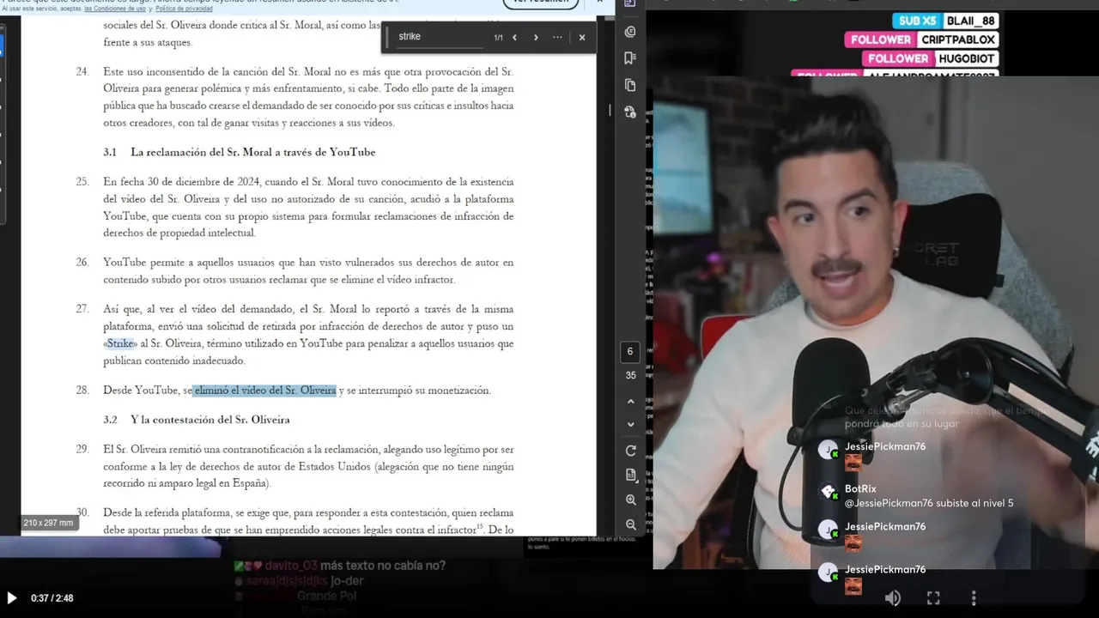Click heading '3.1 La reclamación del Sr. Moral'

pyautogui.click(x=240, y=152)
